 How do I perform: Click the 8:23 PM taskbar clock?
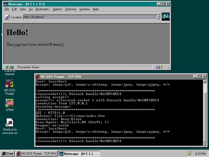coord(200,154)
